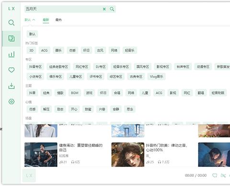The height and width of the screenshot is (186, 230).
Task: Select the 综艺专区 tag
Action: (116, 76)
